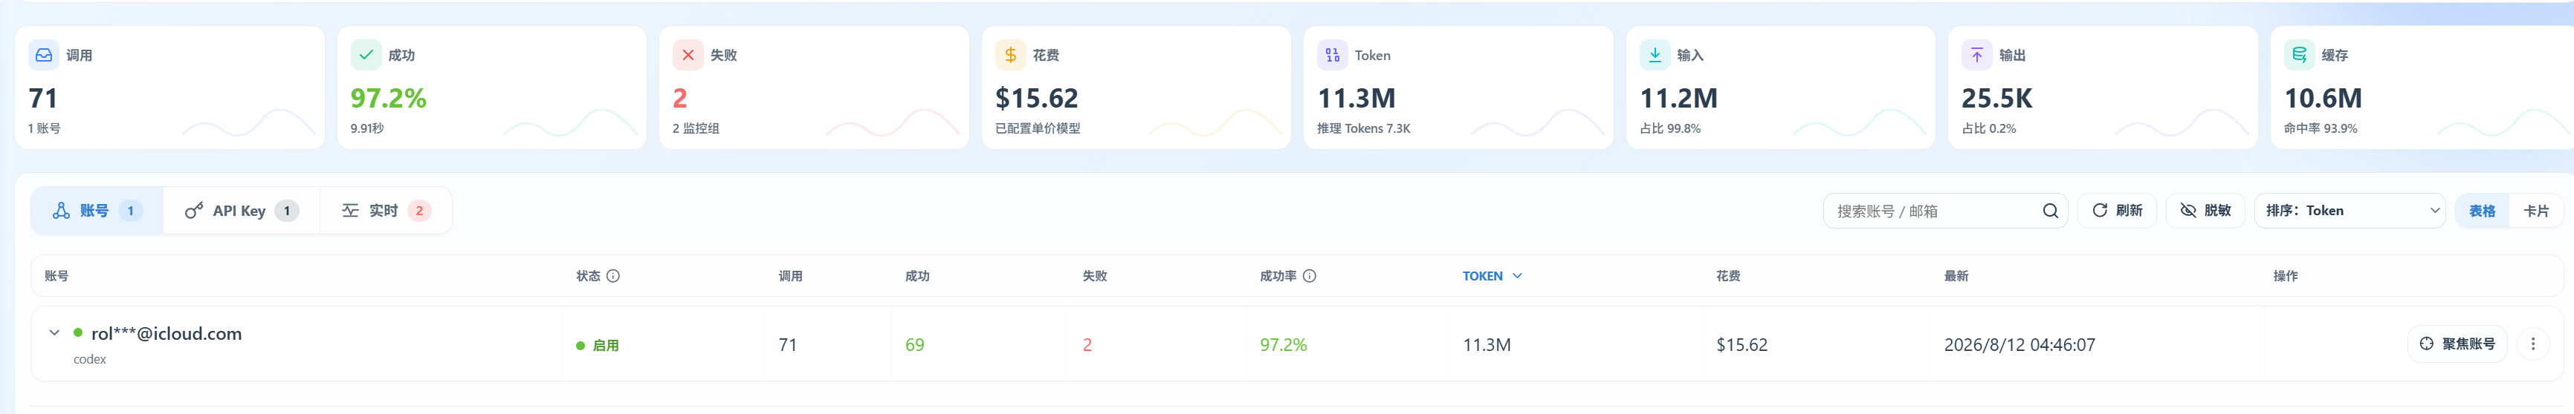Click the codex label under account
Screen dimensions: 2574x414
point(90,359)
